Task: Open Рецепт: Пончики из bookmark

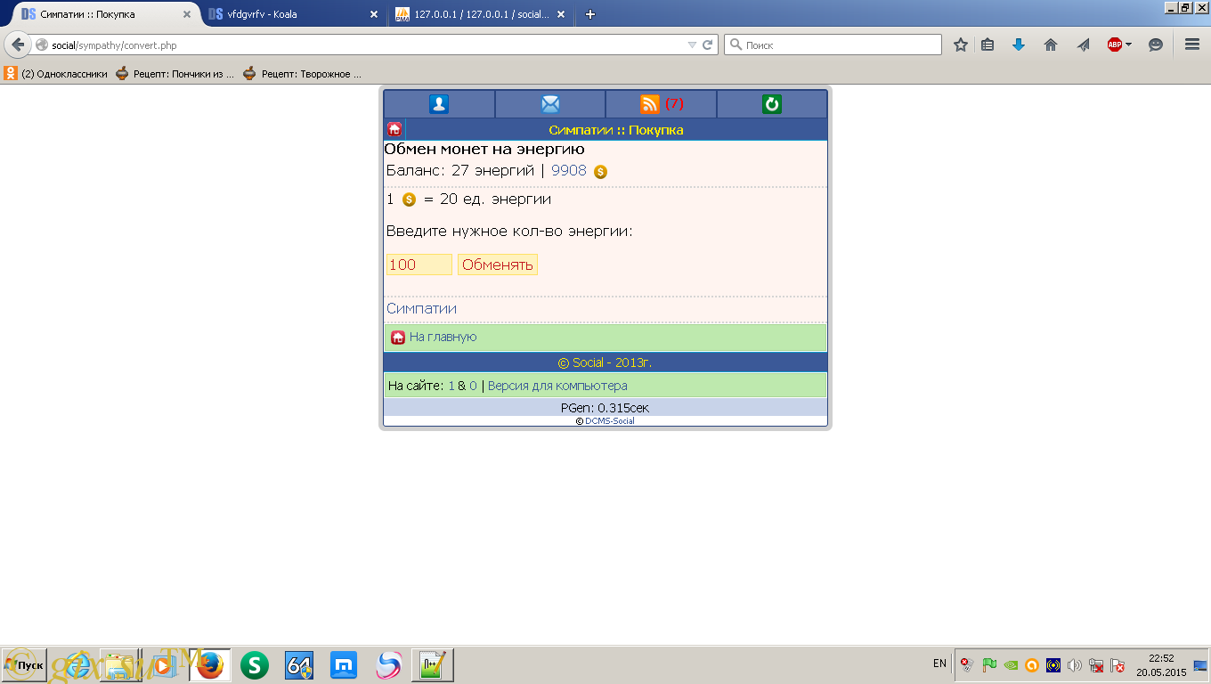Action: pos(175,74)
